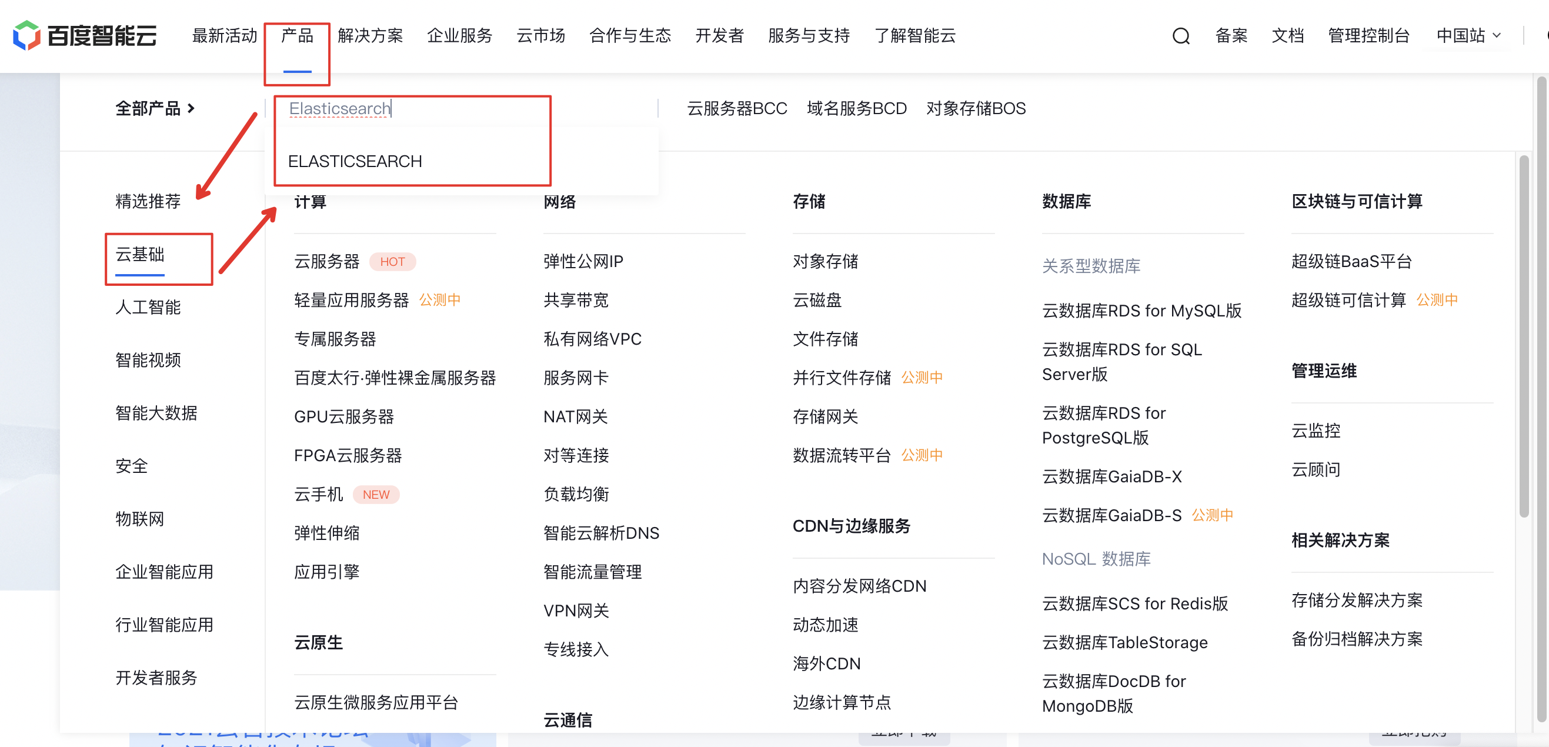Select 人工智能 category

pos(148,306)
